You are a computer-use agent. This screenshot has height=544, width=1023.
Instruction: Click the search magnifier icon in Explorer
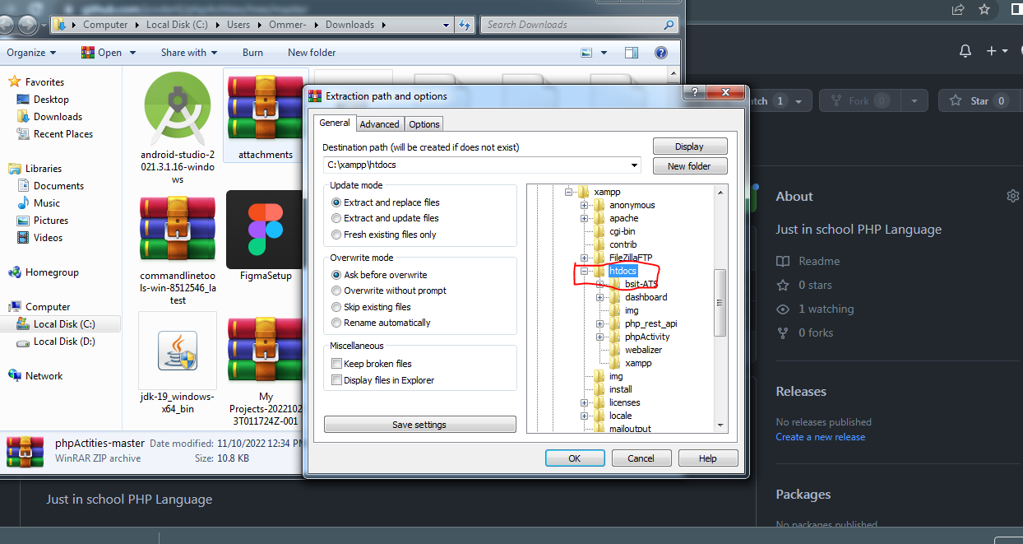click(x=669, y=25)
